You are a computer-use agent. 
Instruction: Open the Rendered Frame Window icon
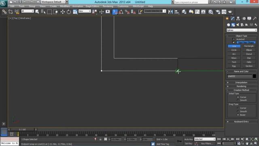[x=224, y=12]
